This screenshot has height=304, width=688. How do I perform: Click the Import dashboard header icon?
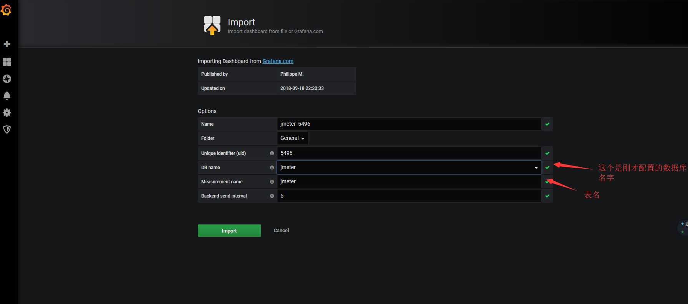(212, 25)
